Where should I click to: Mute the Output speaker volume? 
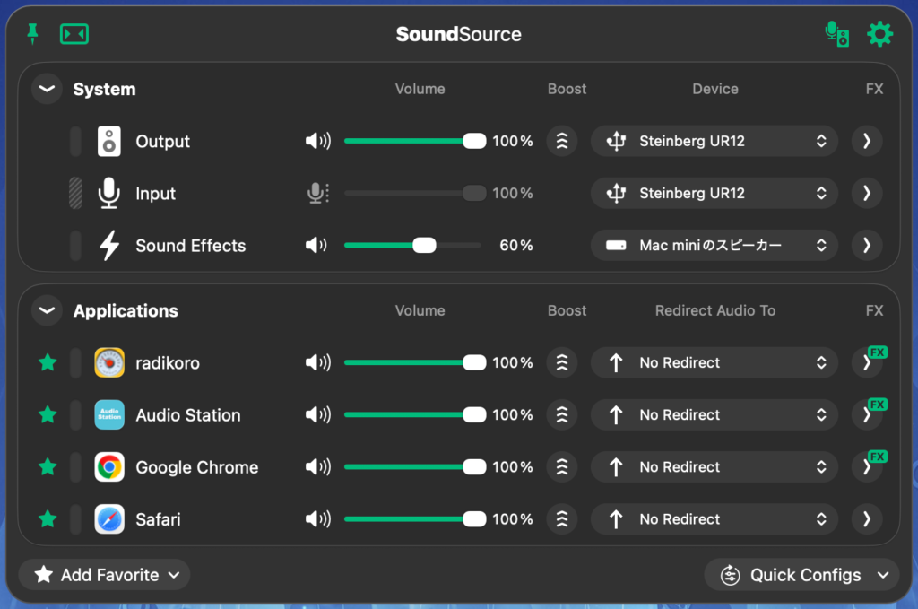317,141
